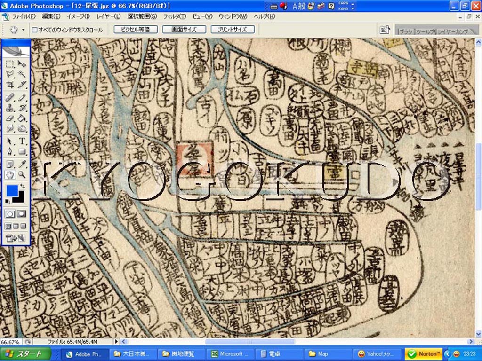This screenshot has height=361, width=482.
Task: Open IME language bar options arrow
Action: point(353,8)
